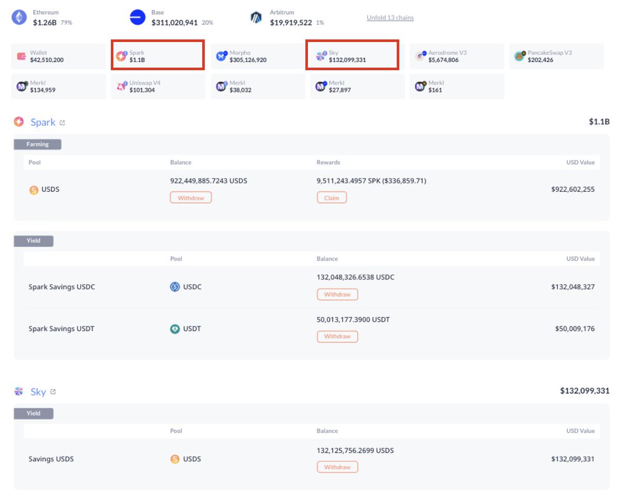Click the PancakeSwap V3 card icon

pos(520,56)
